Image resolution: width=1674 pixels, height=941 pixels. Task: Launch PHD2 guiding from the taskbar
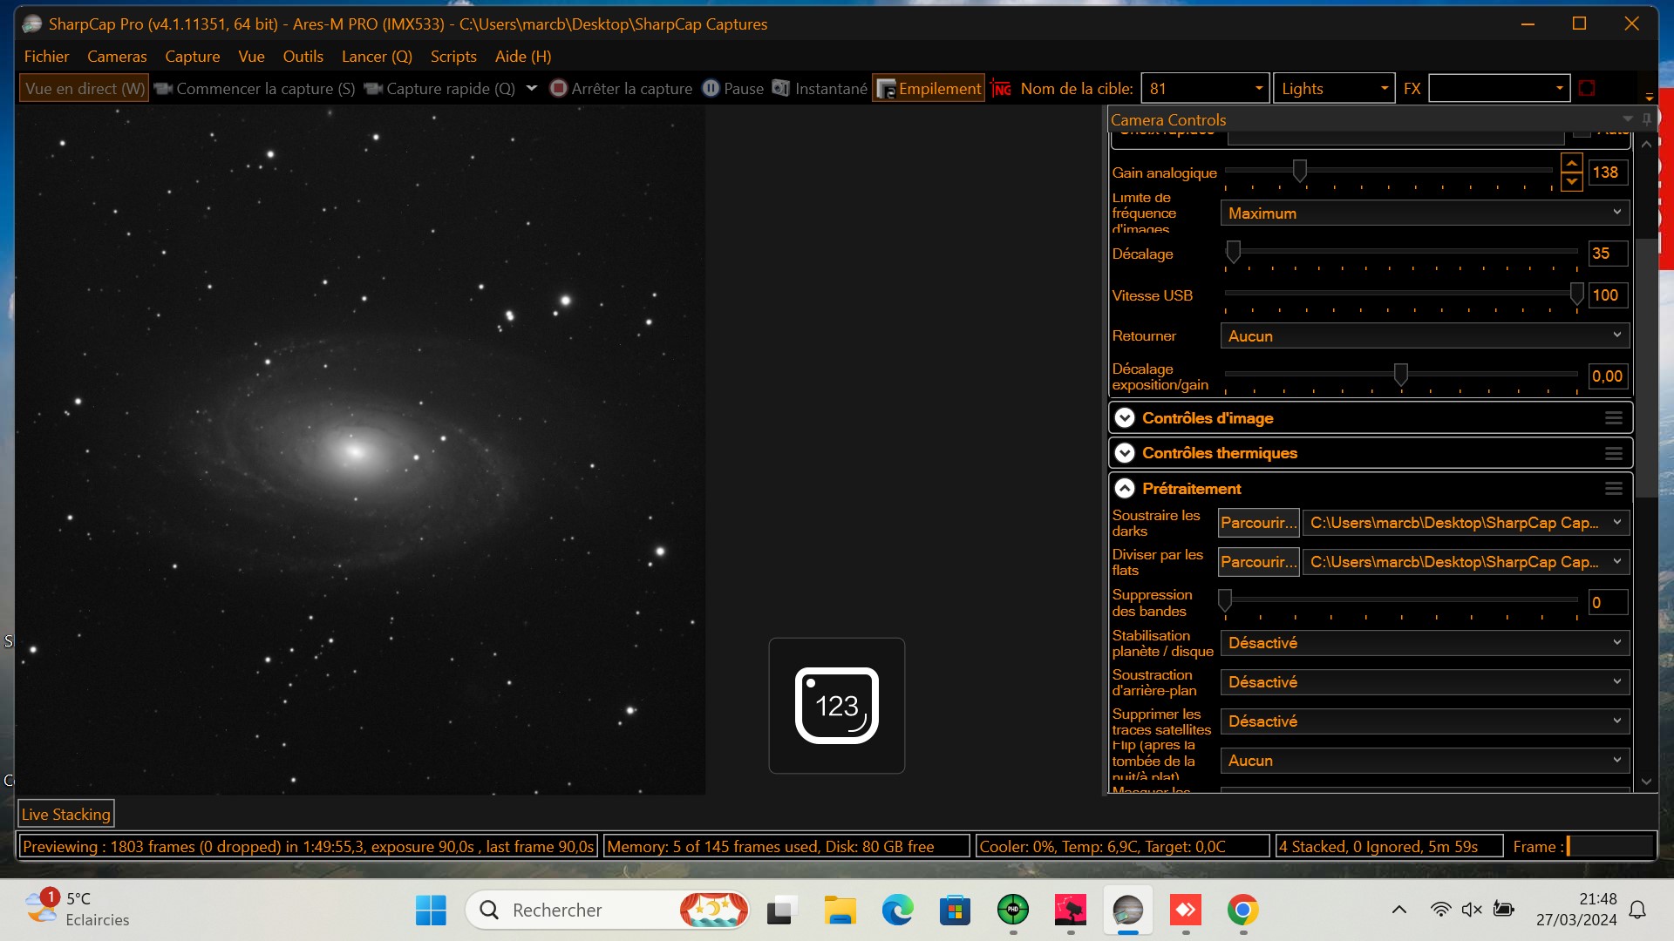1013,910
